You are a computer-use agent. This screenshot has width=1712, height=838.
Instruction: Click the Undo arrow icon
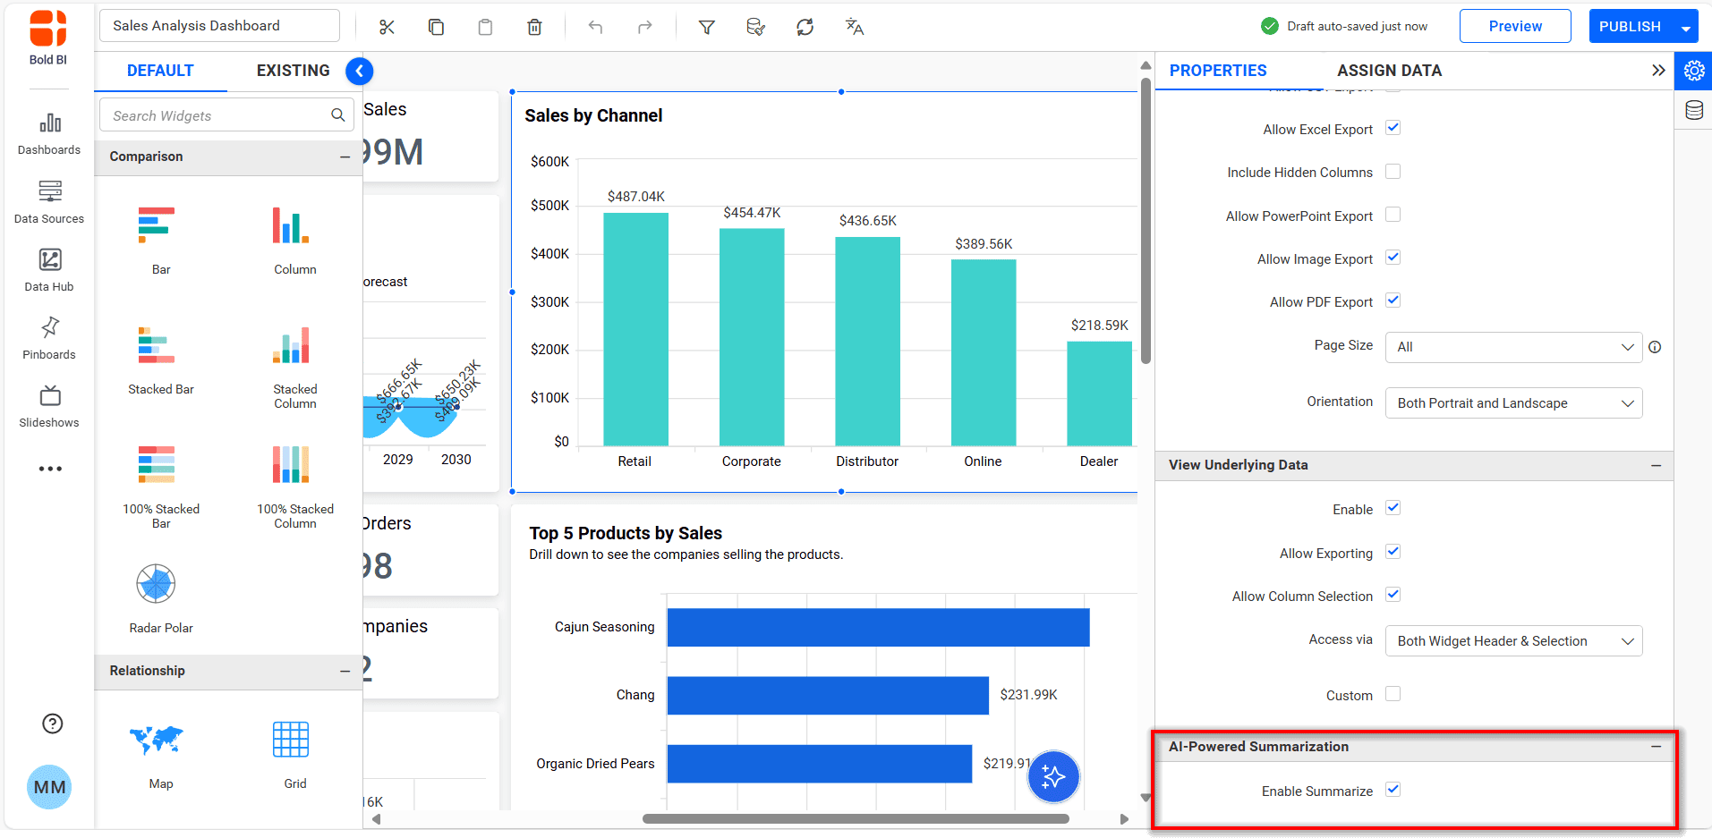595,27
